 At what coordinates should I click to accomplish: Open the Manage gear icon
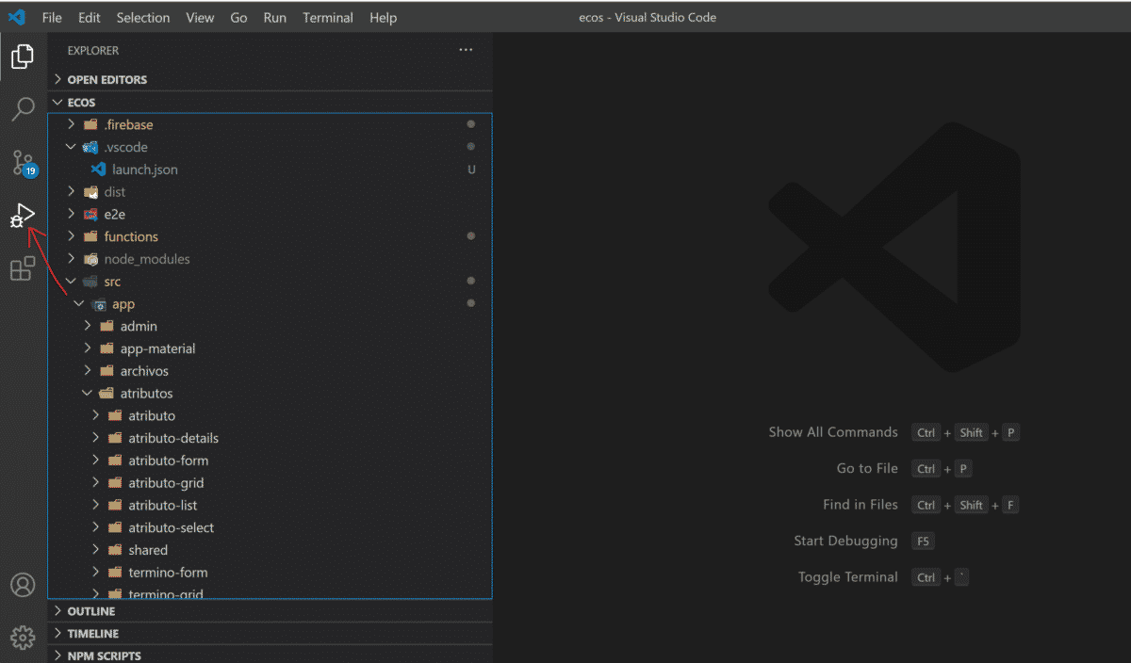23,638
